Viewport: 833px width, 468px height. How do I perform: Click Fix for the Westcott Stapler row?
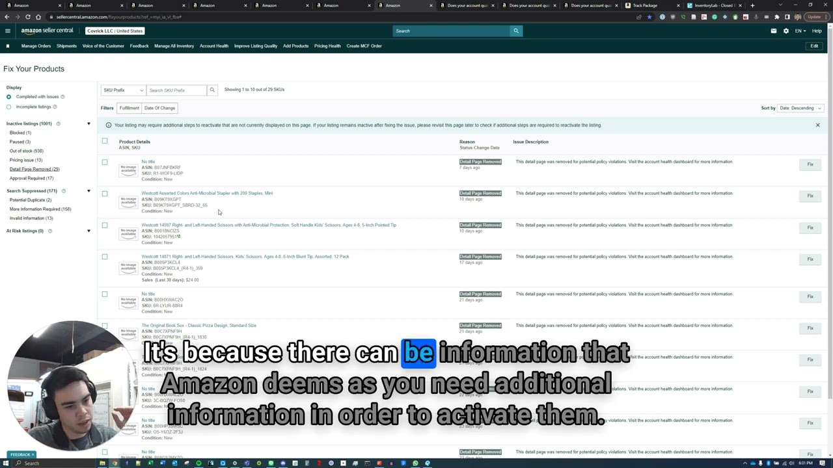tap(810, 196)
